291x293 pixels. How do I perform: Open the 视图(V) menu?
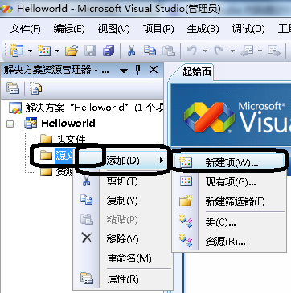pyautogui.click(x=113, y=29)
